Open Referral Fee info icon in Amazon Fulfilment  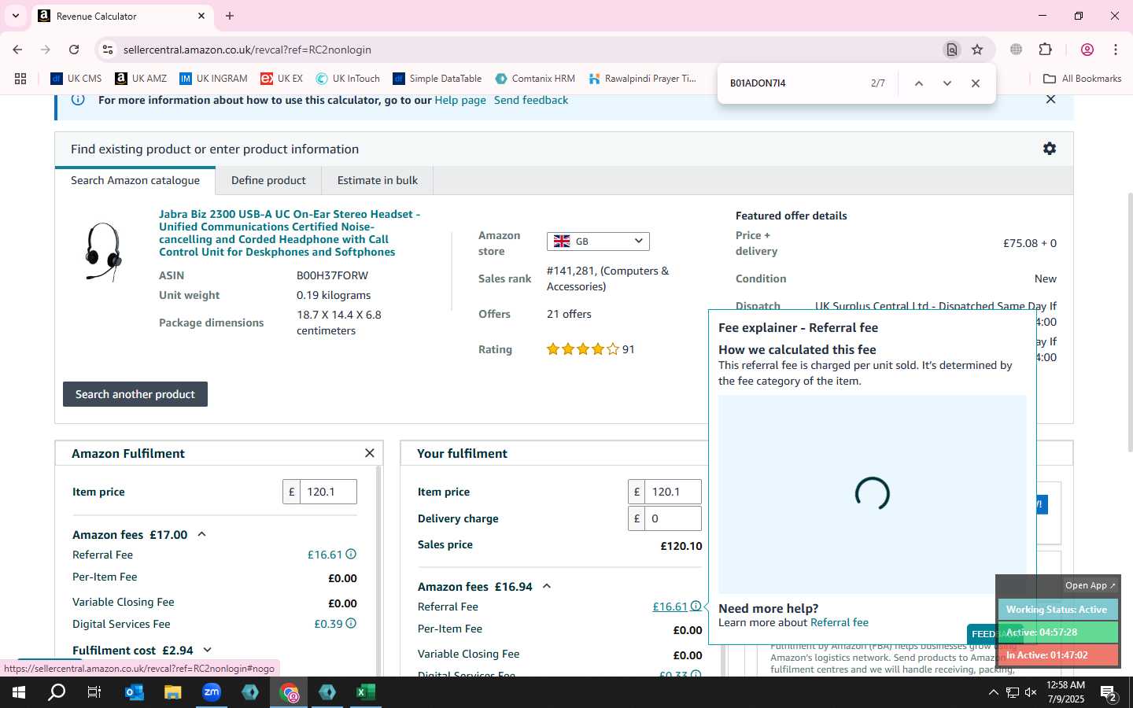click(351, 555)
